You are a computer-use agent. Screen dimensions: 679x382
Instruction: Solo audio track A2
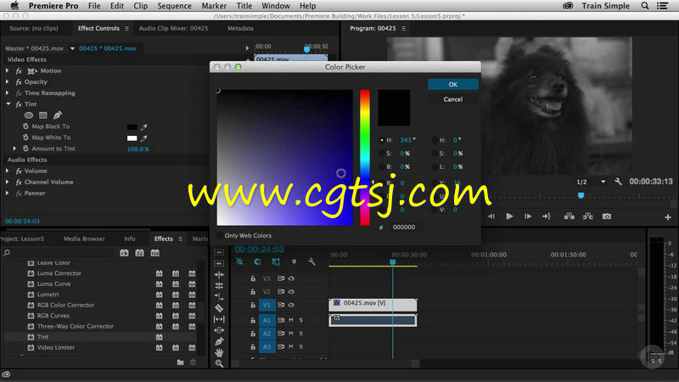(301, 334)
